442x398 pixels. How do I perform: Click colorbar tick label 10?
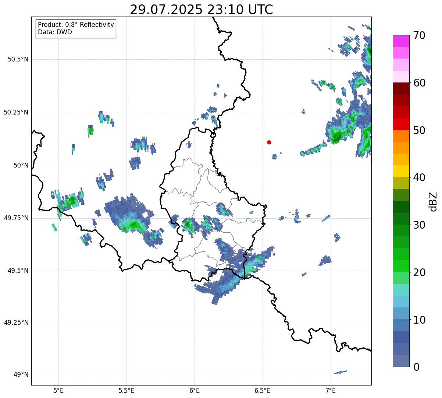(419, 320)
